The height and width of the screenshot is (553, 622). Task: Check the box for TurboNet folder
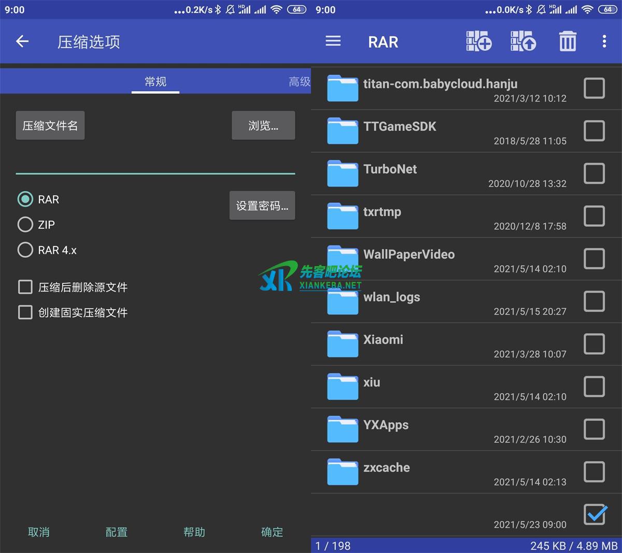tap(594, 174)
